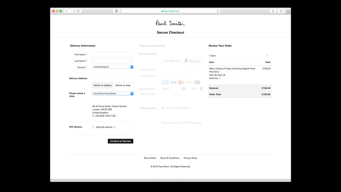Select the PayPal payment logo
The height and width of the screenshot is (192, 341).
(x=192, y=61)
